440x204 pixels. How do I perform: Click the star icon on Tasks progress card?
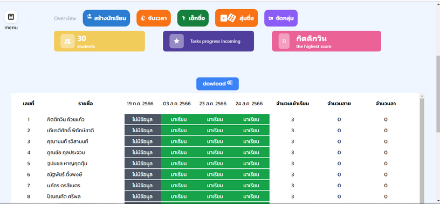[176, 41]
